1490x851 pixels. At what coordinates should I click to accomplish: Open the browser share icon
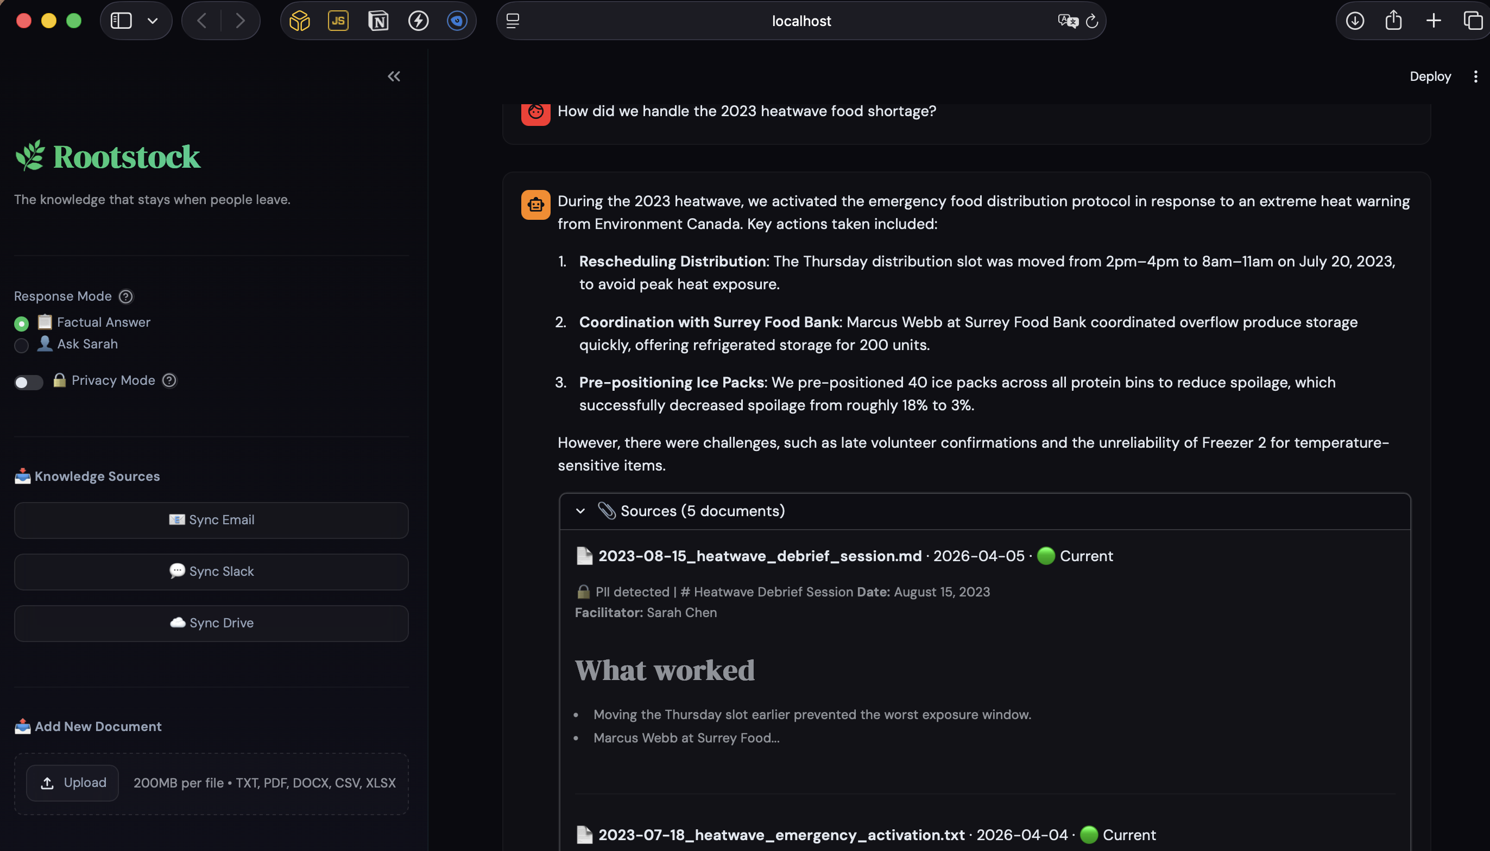(x=1393, y=21)
